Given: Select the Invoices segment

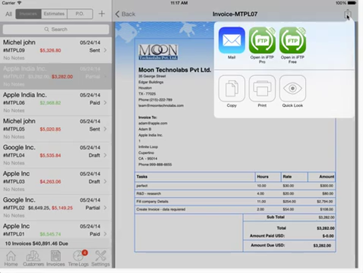Looking at the screenshot, I should click(x=28, y=14).
